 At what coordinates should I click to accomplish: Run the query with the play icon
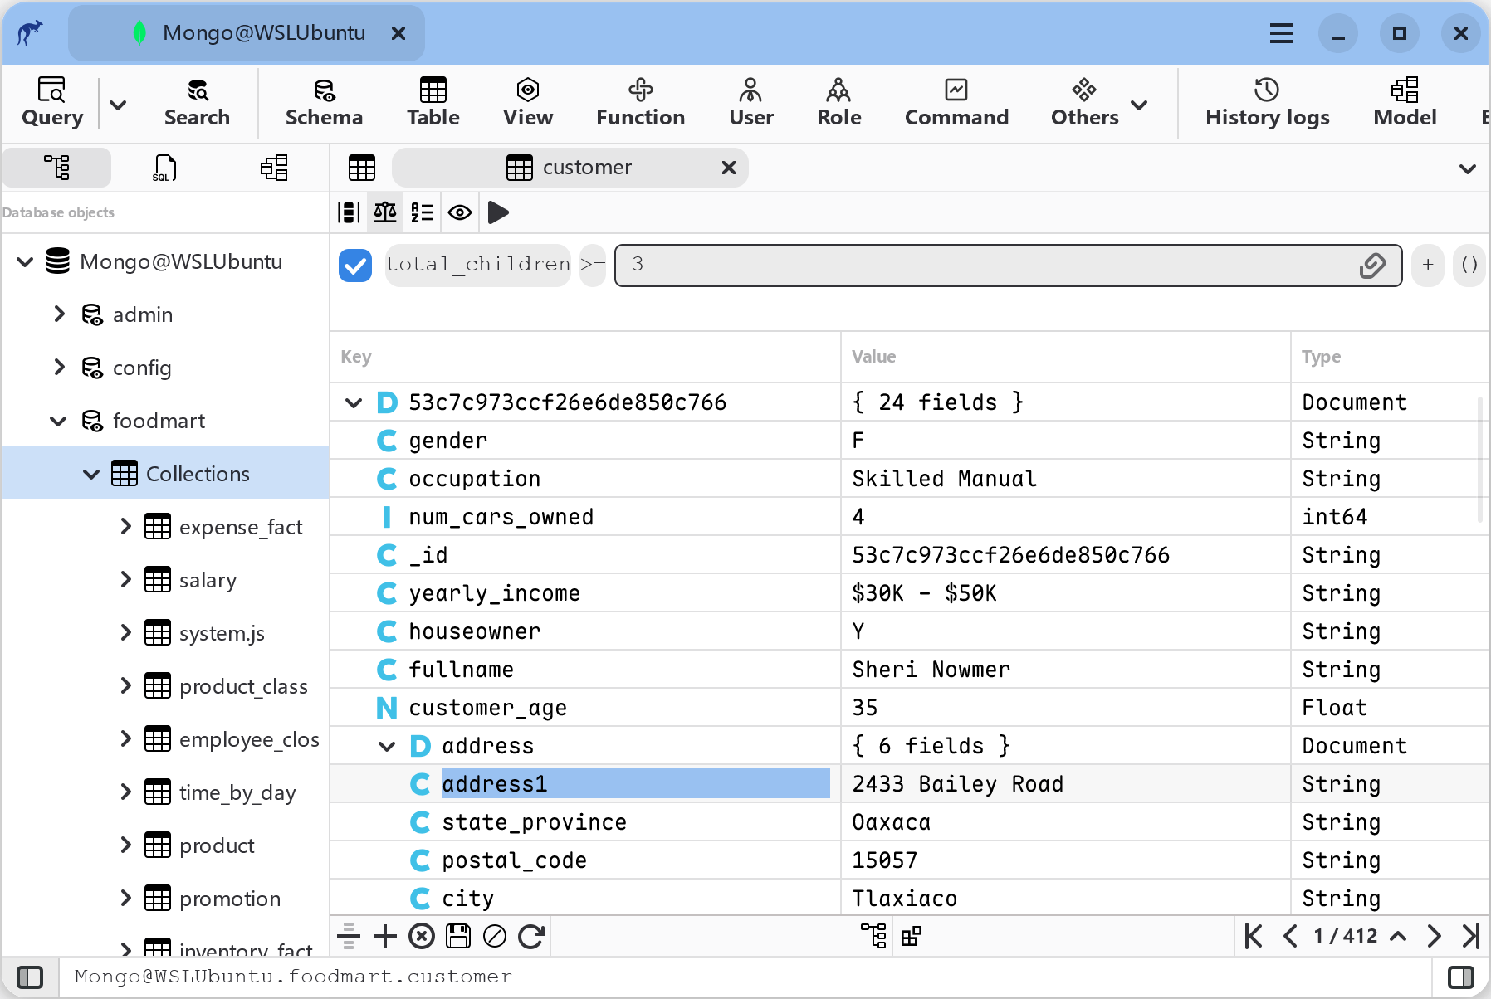click(498, 212)
